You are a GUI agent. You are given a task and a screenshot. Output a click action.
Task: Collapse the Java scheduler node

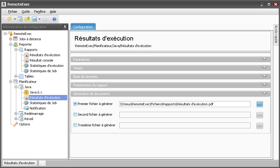[16, 87]
